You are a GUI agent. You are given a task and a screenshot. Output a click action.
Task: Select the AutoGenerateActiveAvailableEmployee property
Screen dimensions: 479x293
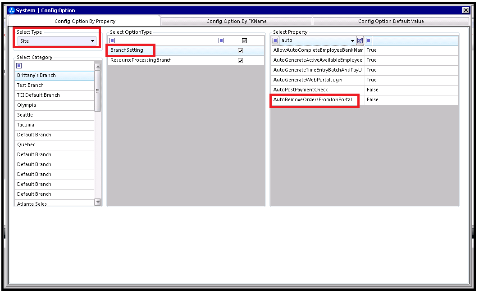coord(318,60)
